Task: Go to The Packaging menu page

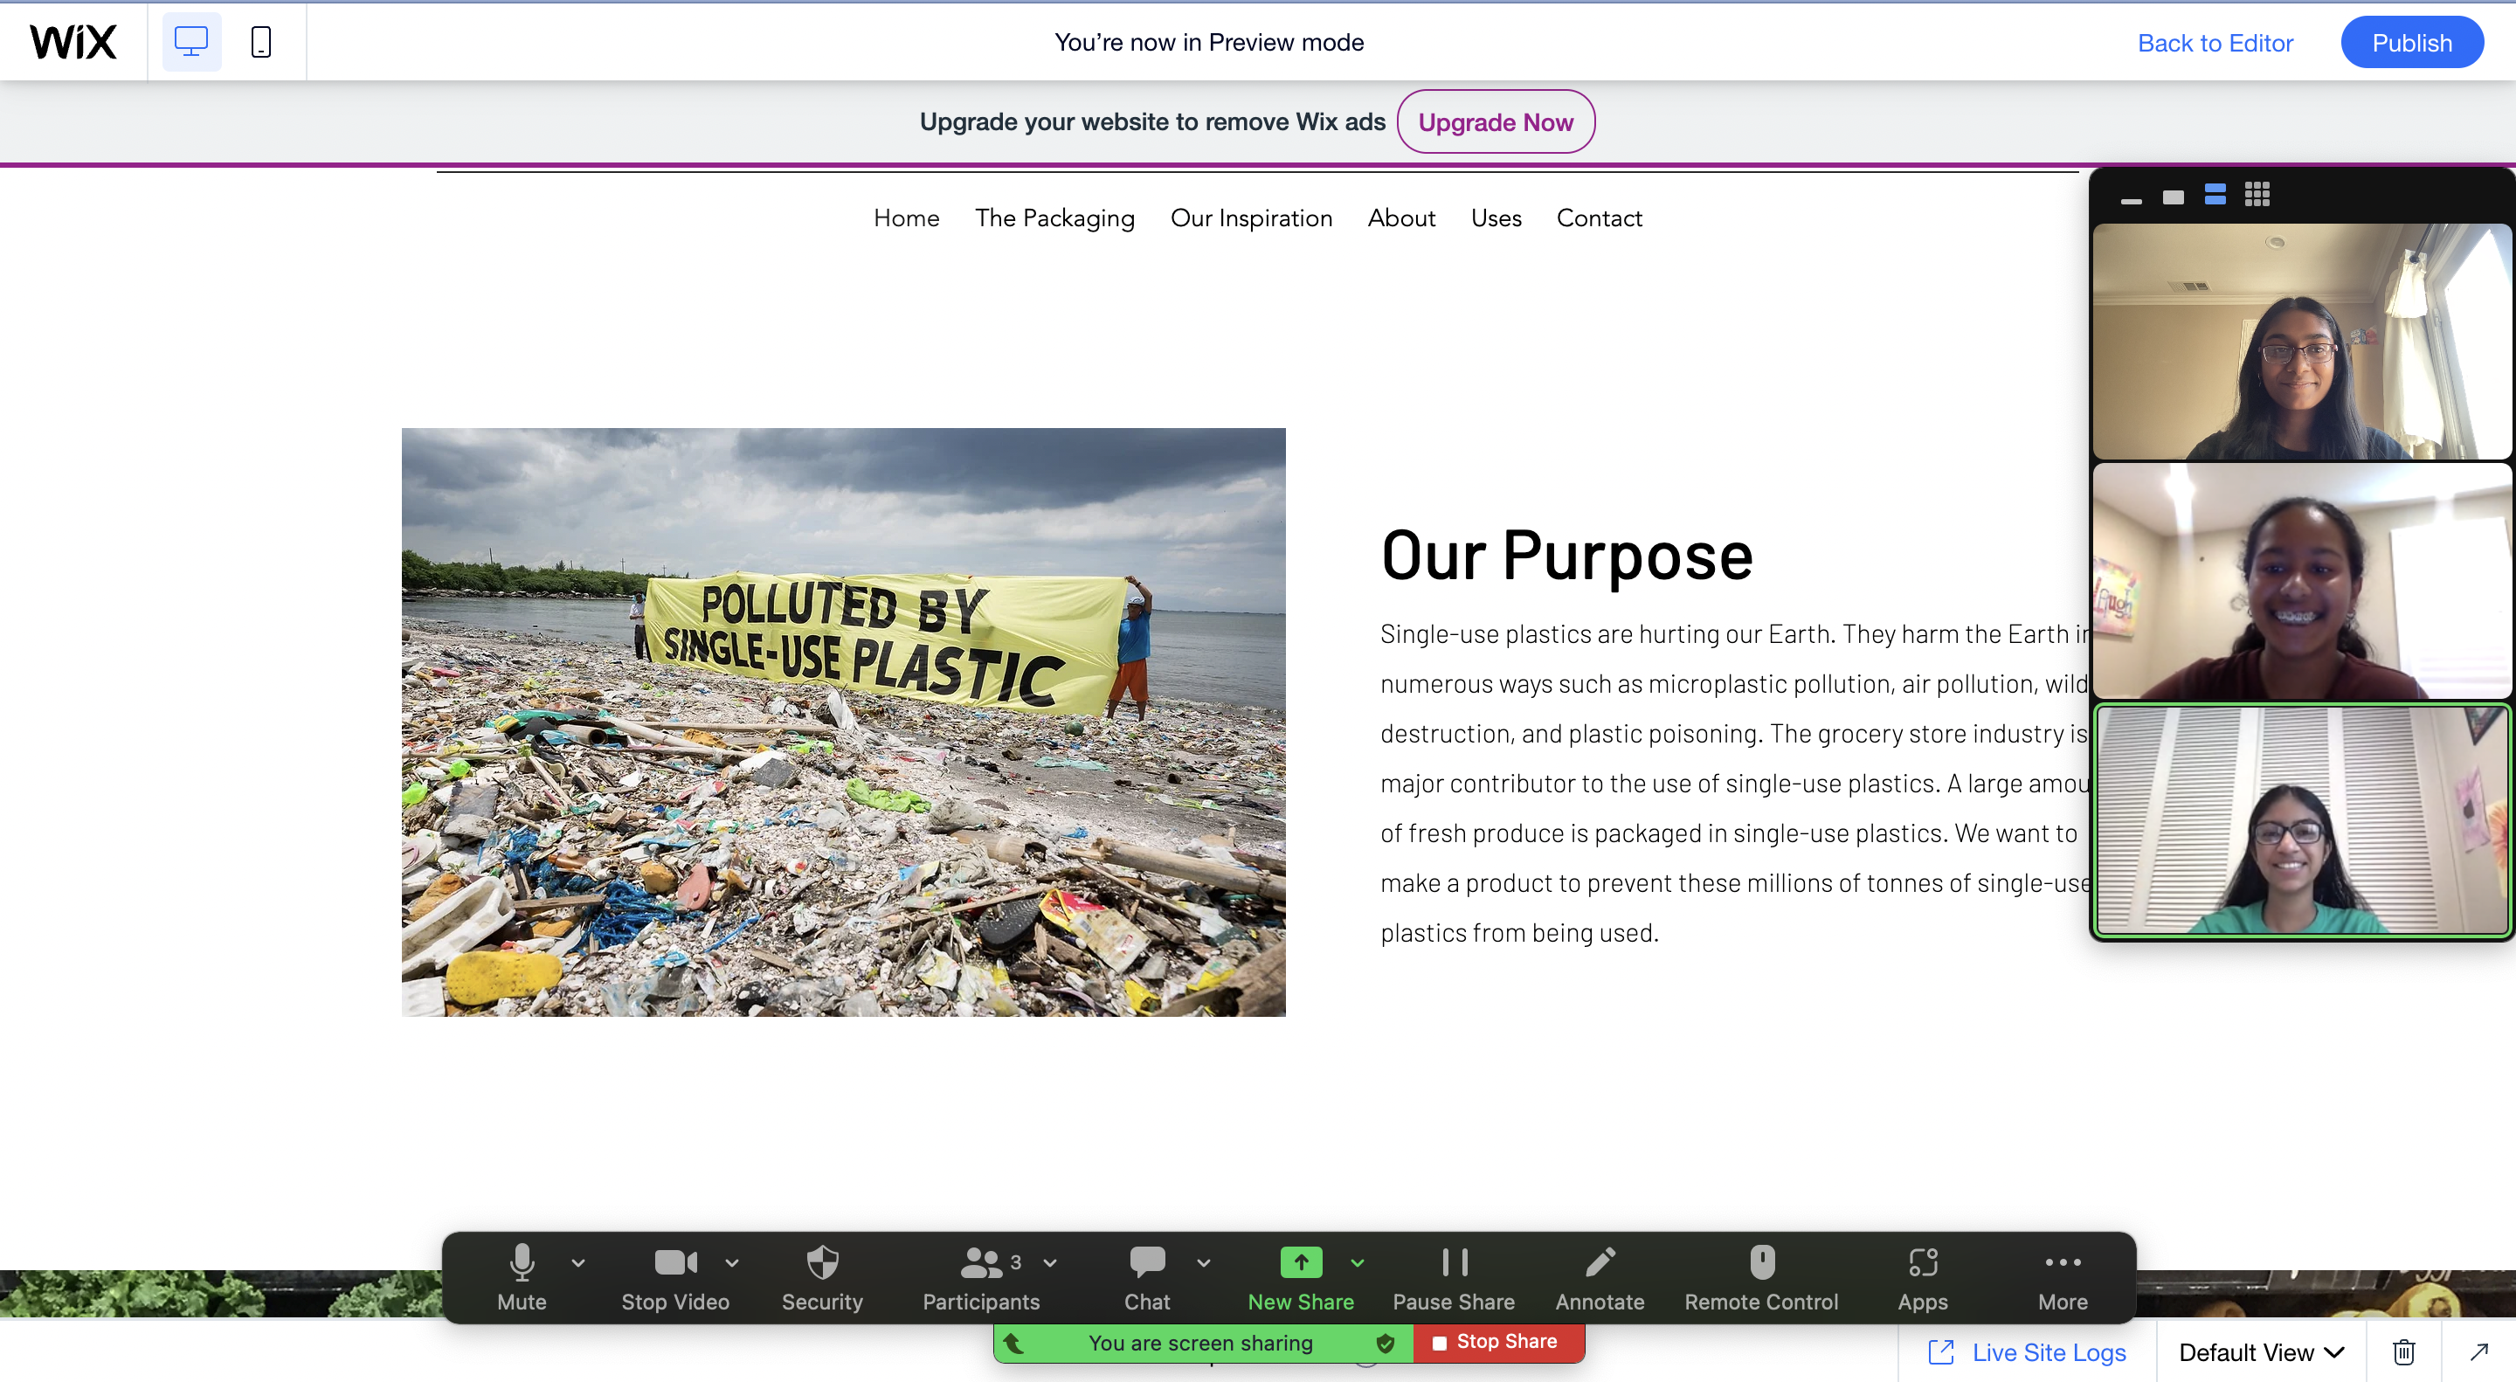Action: point(1054,218)
